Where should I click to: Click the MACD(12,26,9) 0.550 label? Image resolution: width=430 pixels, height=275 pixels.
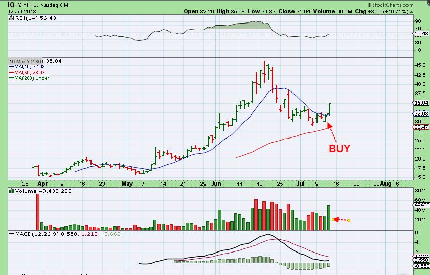(47, 234)
